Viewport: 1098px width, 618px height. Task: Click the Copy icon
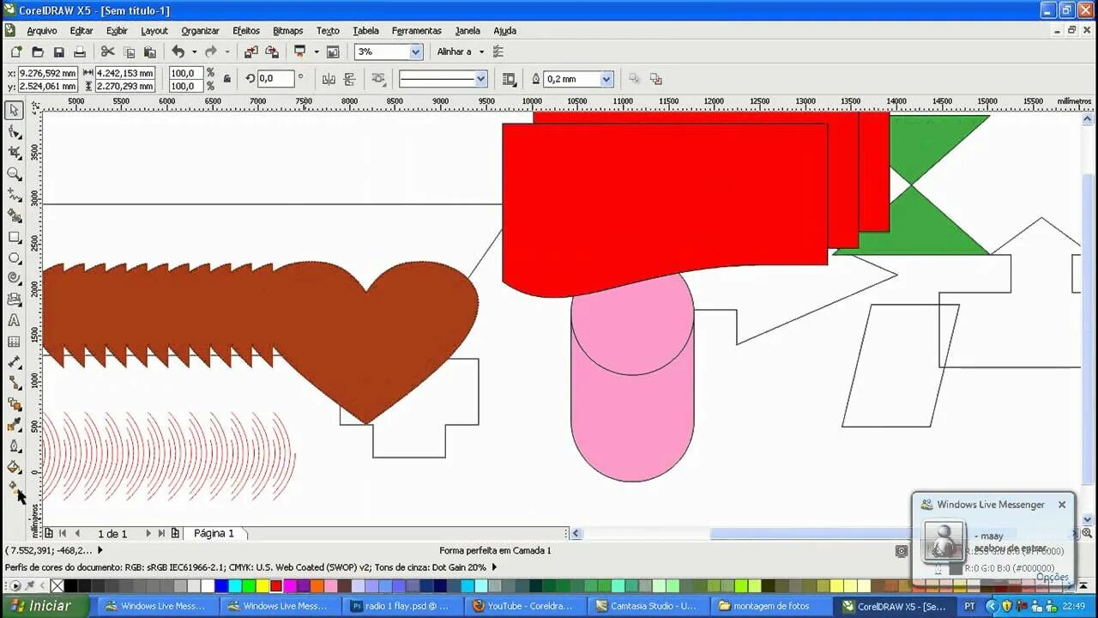tap(129, 52)
